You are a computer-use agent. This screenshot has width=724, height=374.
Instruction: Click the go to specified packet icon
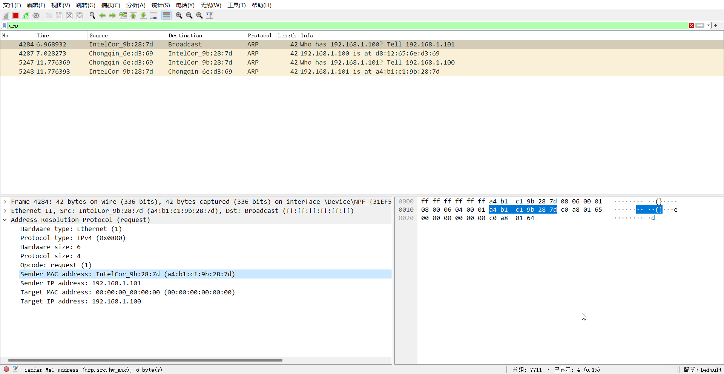[x=123, y=15]
